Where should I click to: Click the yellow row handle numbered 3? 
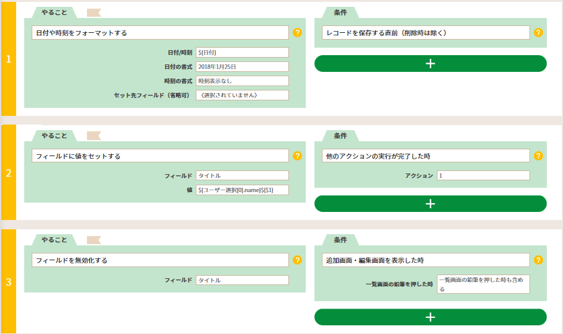(x=9, y=282)
